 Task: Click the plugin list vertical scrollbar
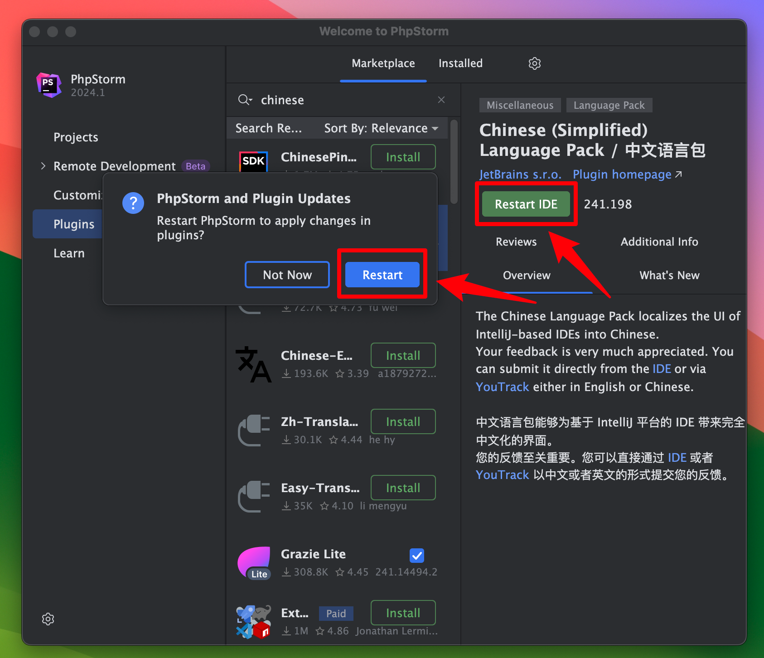click(454, 161)
